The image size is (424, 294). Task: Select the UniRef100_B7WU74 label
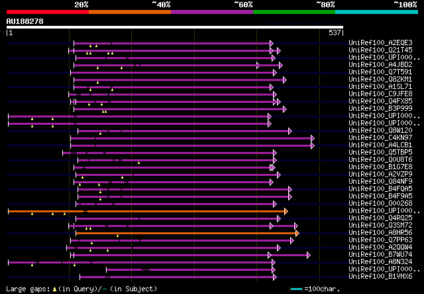(380, 255)
